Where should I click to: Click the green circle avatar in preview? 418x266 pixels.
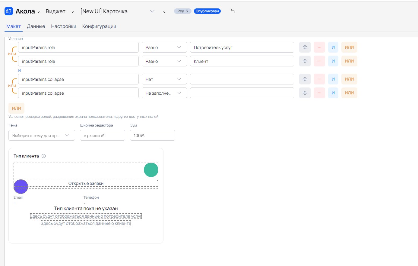tap(151, 170)
